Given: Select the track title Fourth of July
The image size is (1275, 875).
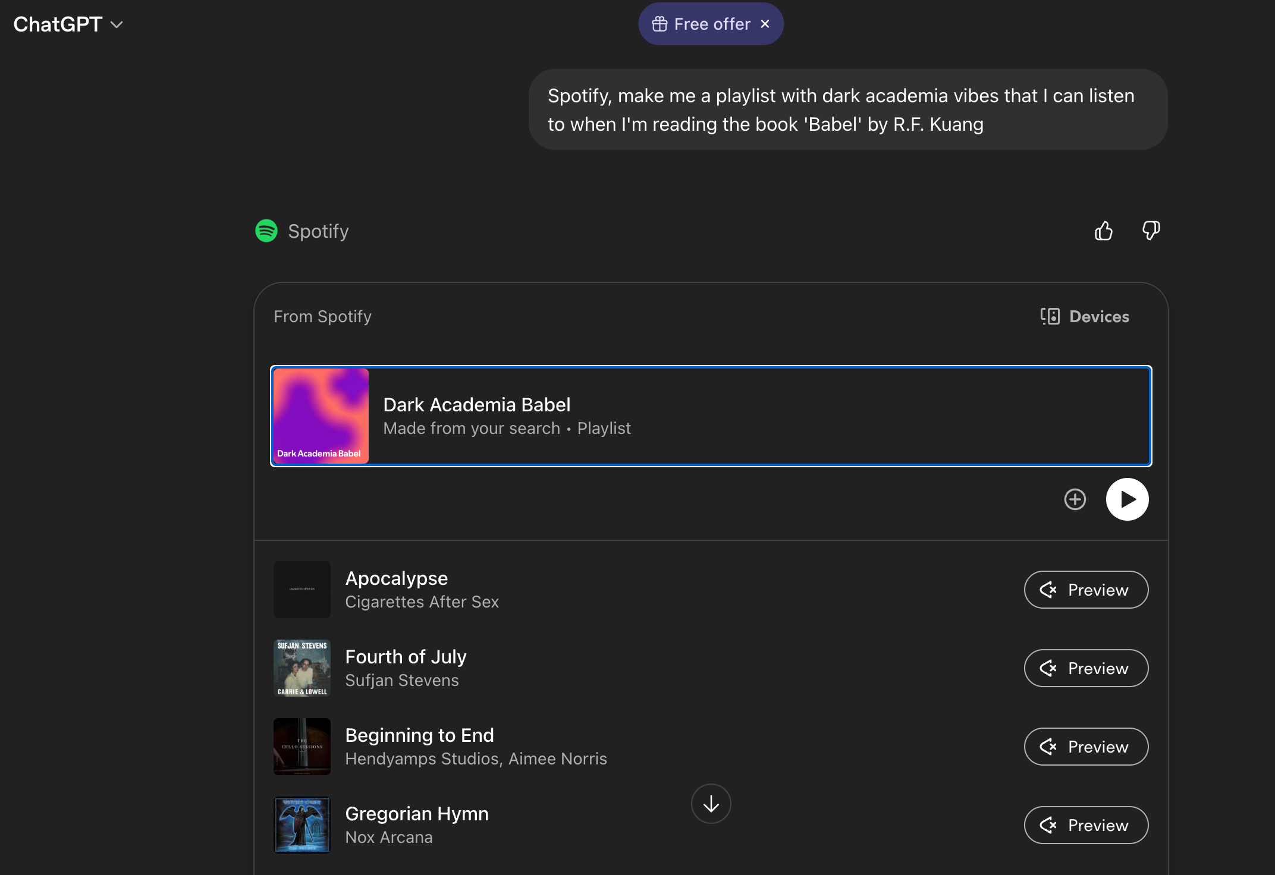Looking at the screenshot, I should point(406,657).
